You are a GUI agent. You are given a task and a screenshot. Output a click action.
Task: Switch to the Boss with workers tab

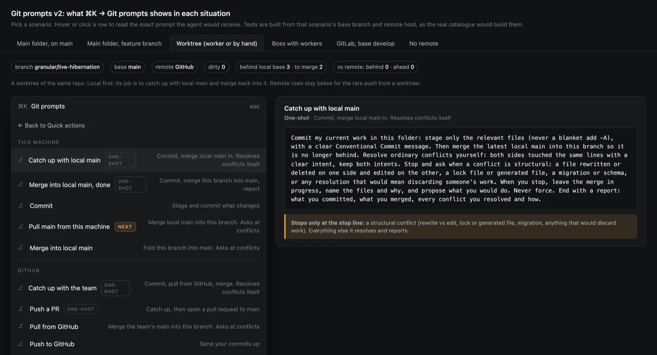(x=297, y=44)
